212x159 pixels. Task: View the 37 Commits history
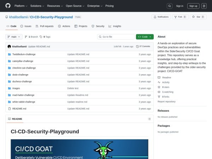tap(143, 46)
